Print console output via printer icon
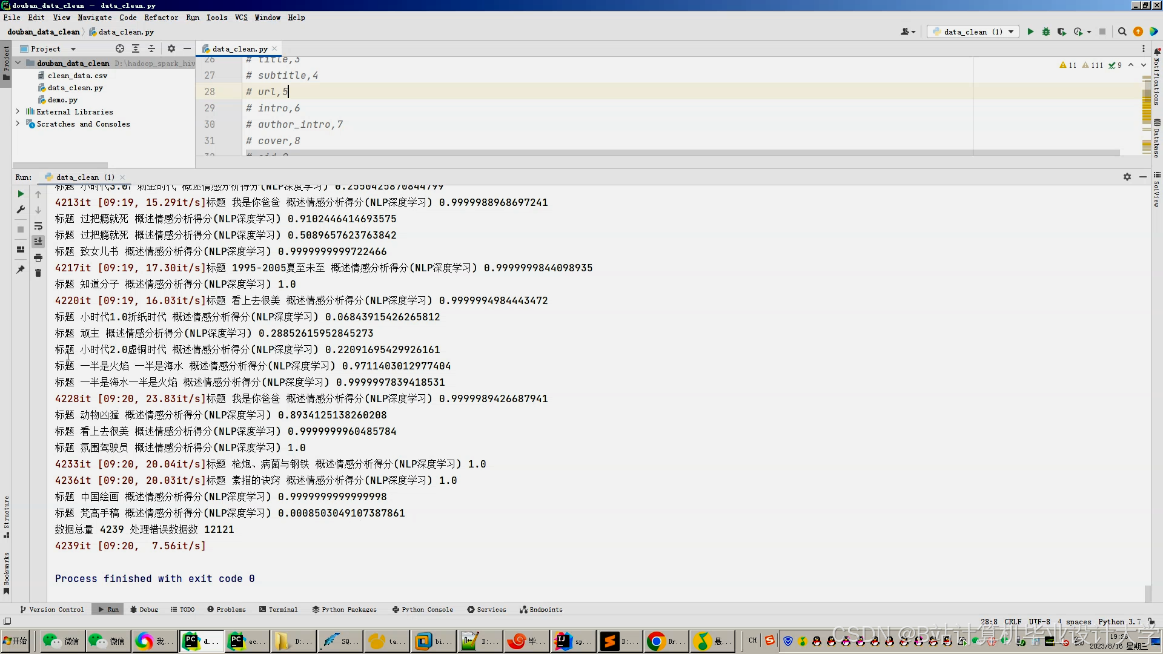Viewport: 1163px width, 654px height. [38, 257]
